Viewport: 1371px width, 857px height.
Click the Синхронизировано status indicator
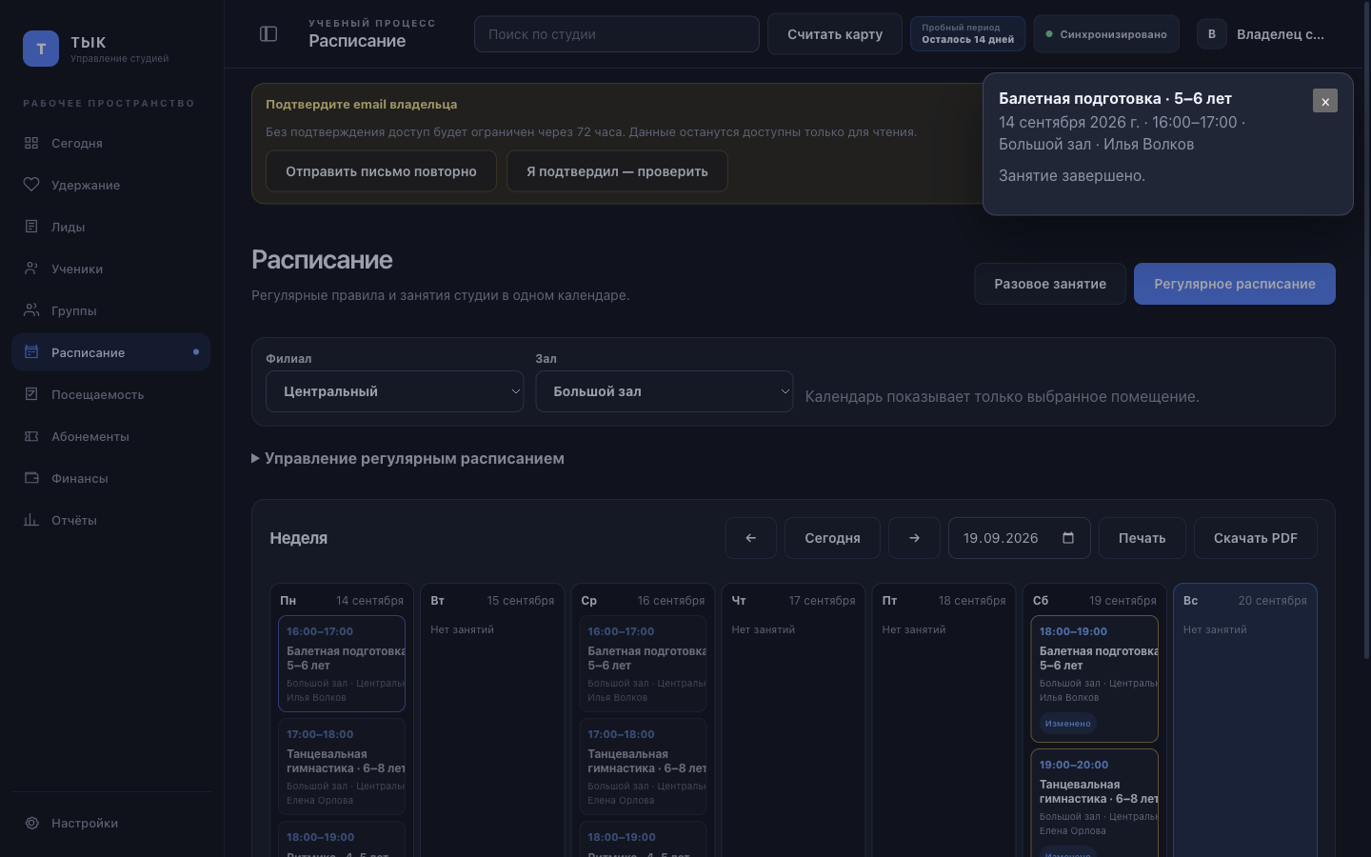pyautogui.click(x=1106, y=34)
